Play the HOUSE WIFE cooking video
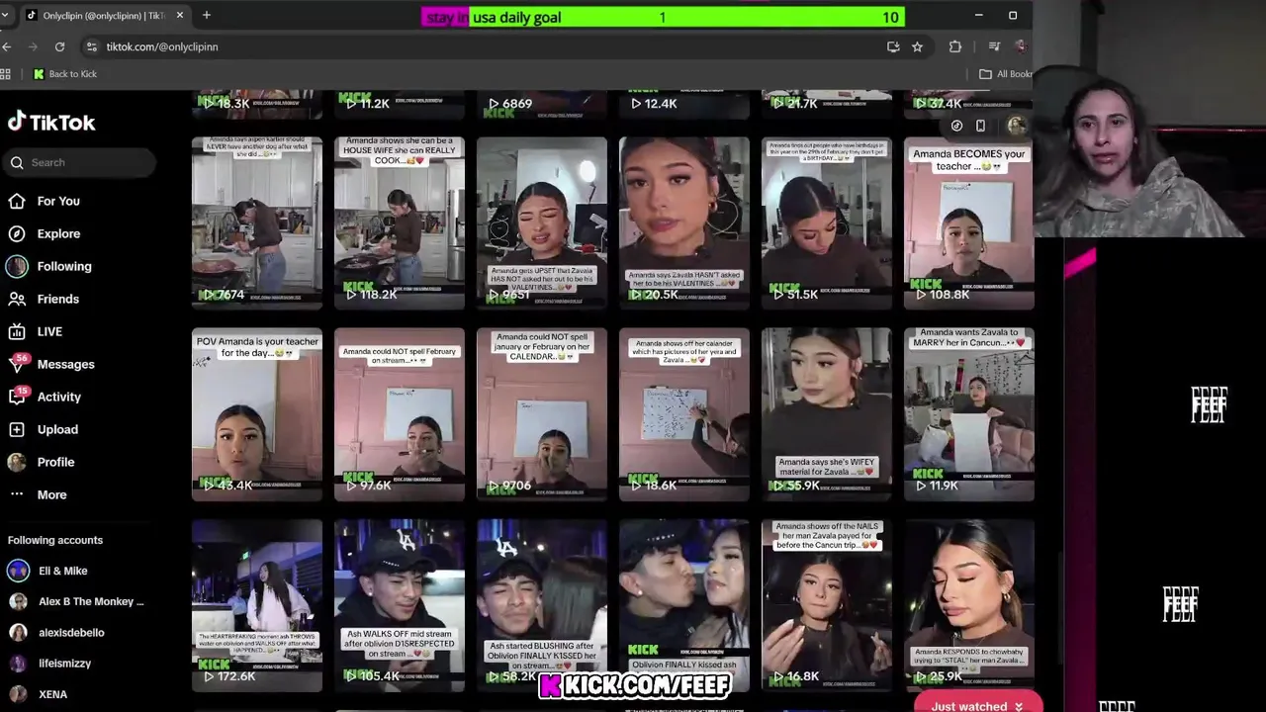 (400, 223)
